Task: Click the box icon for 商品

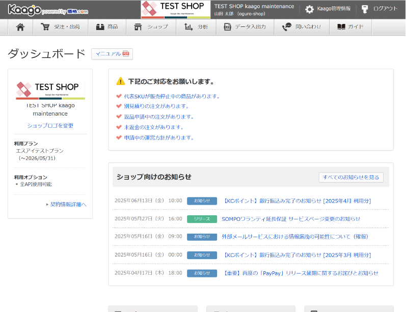Action: (x=100, y=26)
